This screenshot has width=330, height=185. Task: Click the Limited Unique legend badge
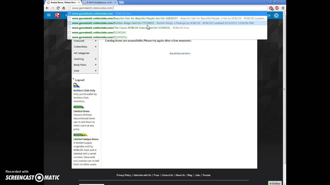click(80, 135)
